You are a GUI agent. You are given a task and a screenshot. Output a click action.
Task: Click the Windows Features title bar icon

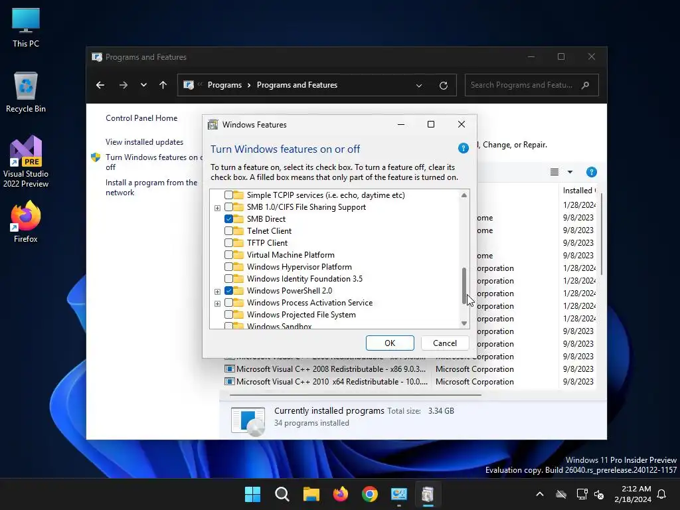pyautogui.click(x=213, y=124)
